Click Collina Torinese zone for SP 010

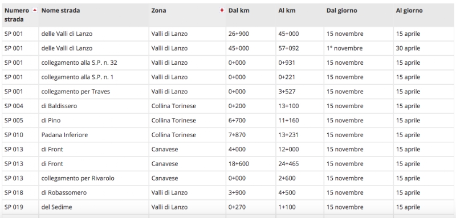[x=174, y=135]
